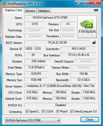
Task: Open the Validation tab
Action: [44, 11]
